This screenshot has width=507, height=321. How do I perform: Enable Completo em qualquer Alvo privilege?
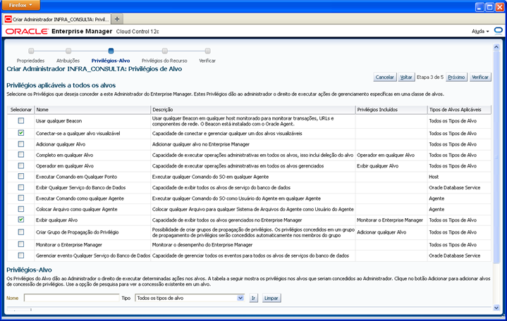21,155
